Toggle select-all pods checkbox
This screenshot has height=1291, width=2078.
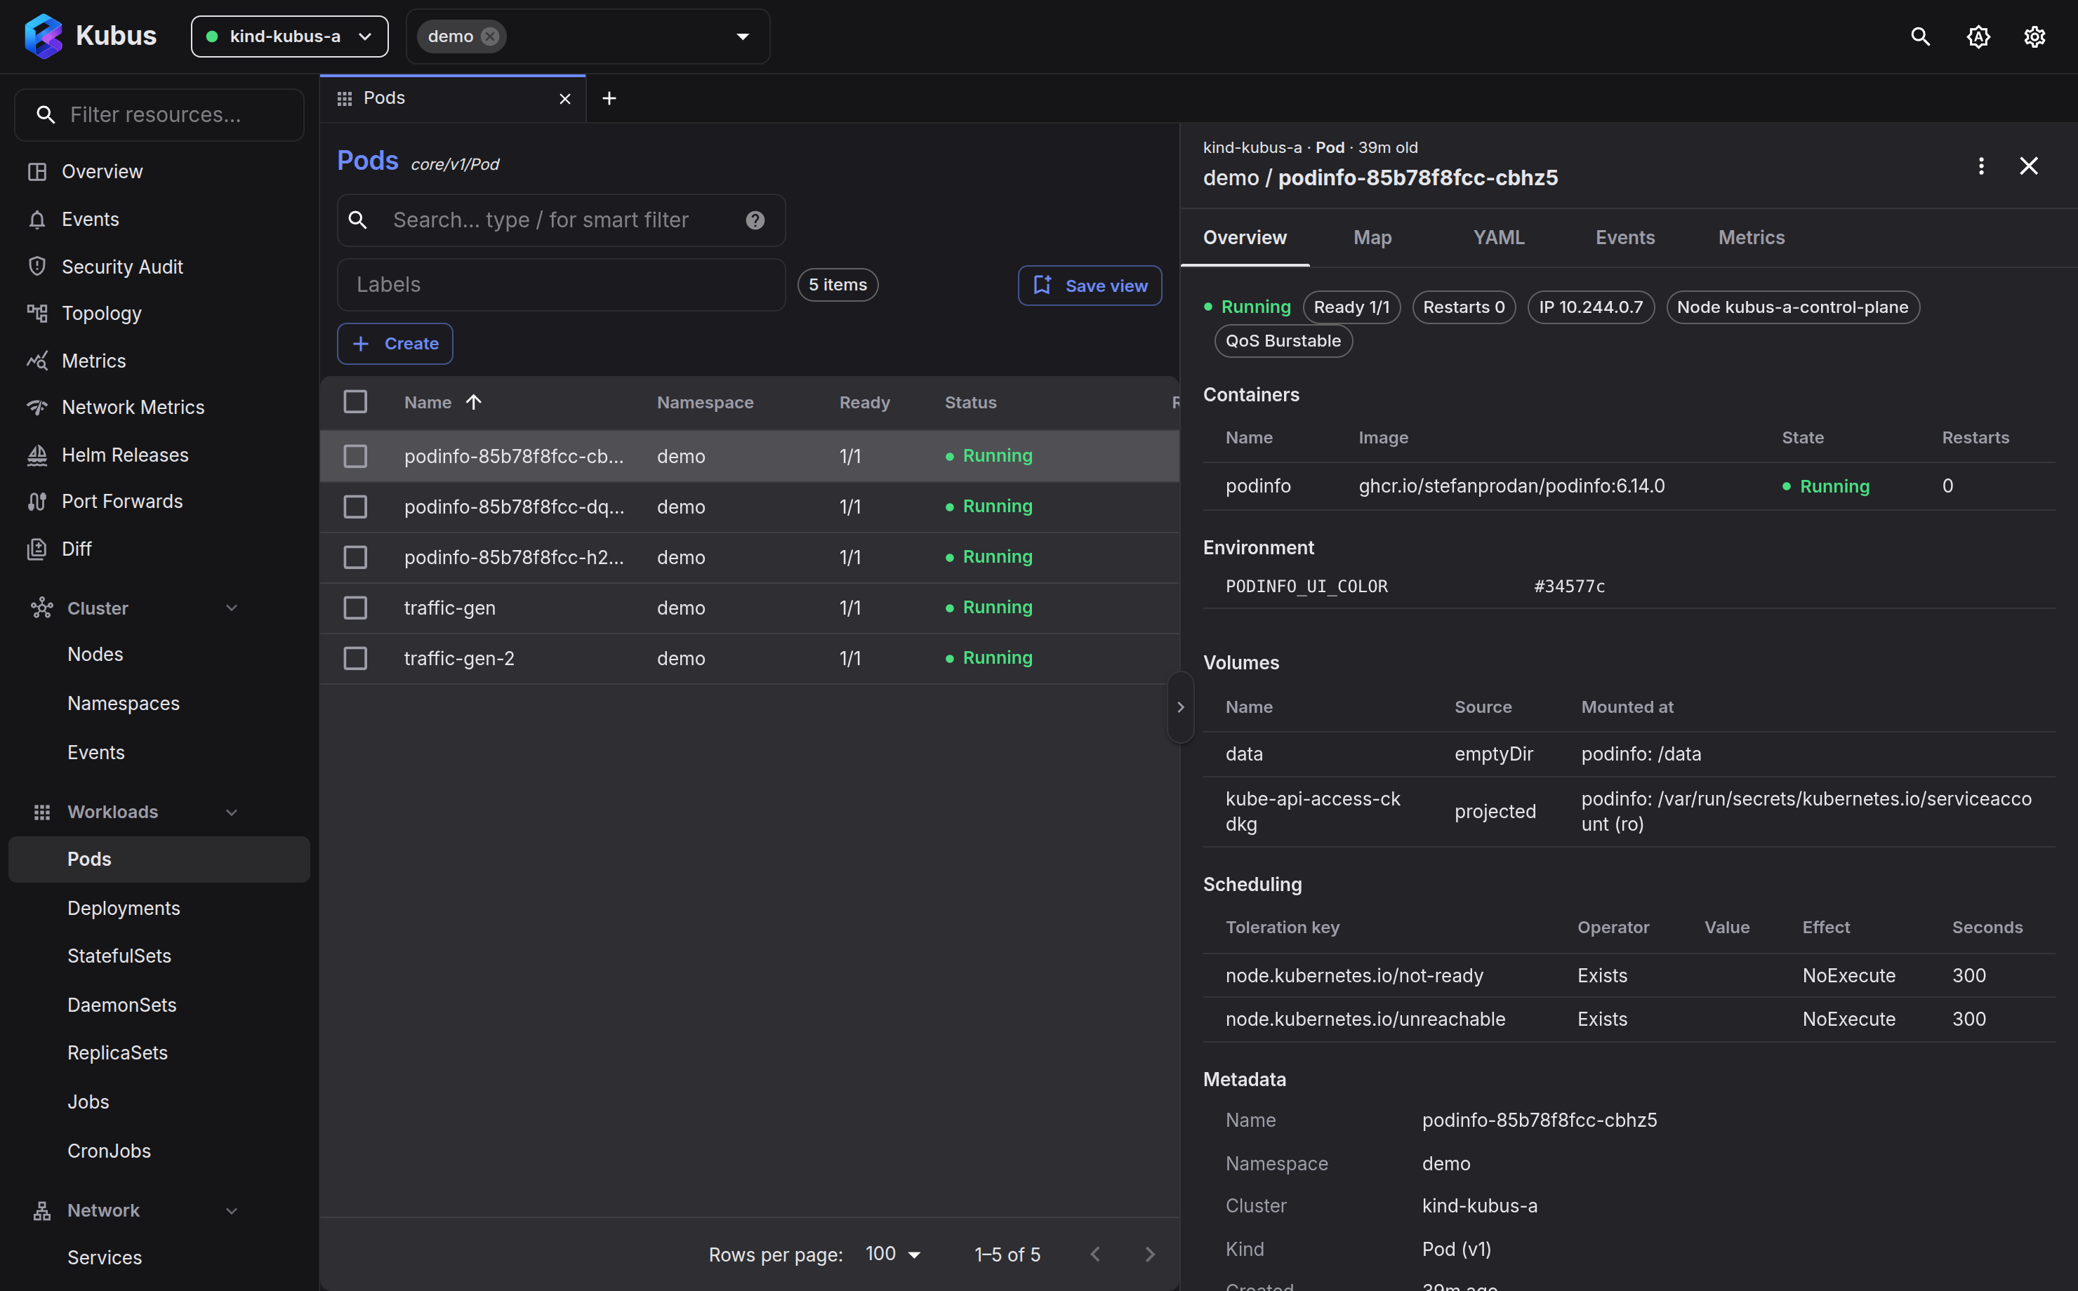point(355,402)
